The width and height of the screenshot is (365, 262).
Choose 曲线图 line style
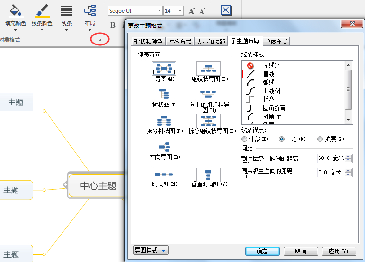coord(293,91)
